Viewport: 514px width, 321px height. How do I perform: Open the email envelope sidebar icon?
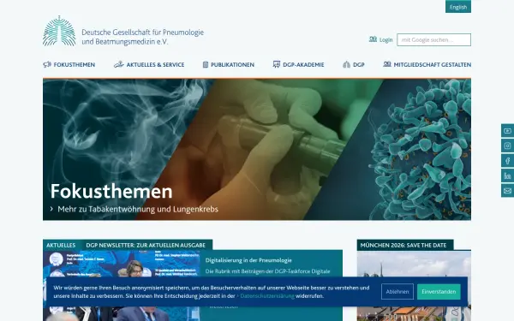tap(507, 191)
